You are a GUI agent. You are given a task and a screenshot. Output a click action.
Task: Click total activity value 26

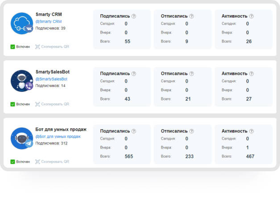click(x=249, y=41)
